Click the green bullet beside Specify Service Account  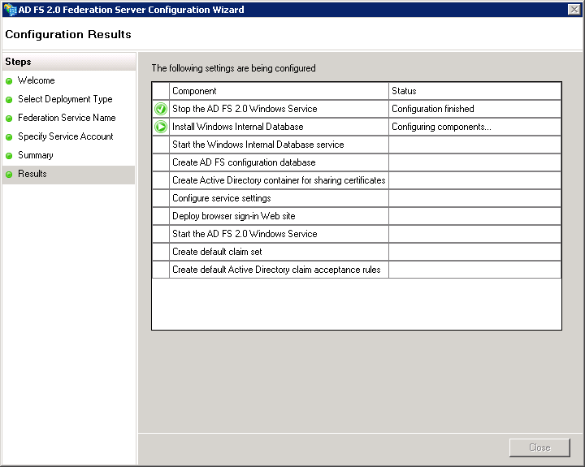9,137
